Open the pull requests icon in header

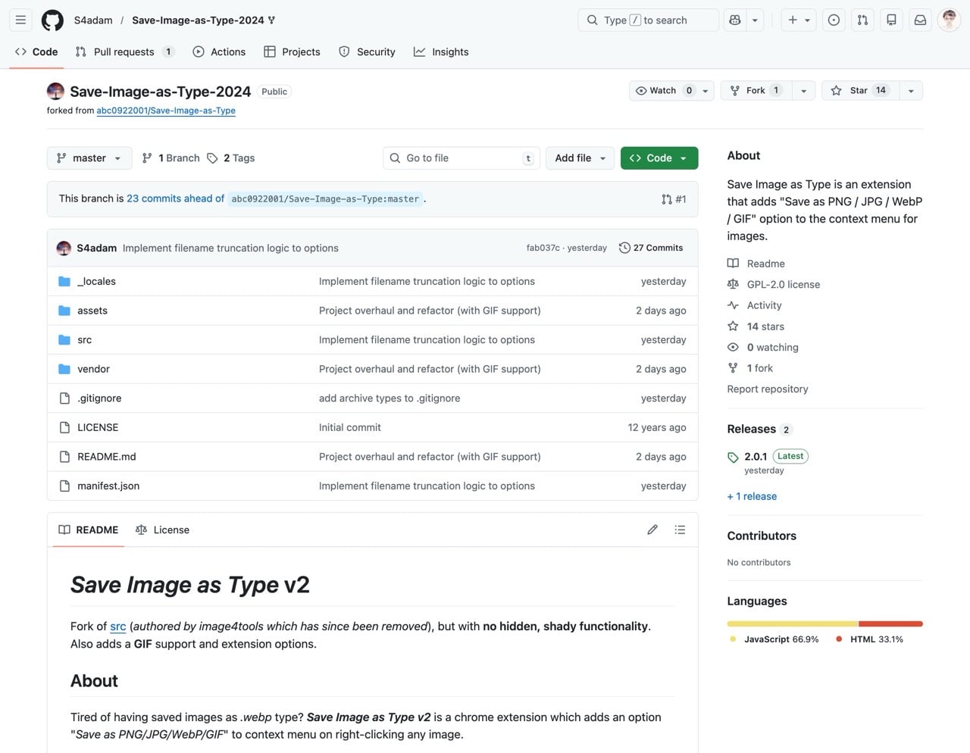pos(862,20)
